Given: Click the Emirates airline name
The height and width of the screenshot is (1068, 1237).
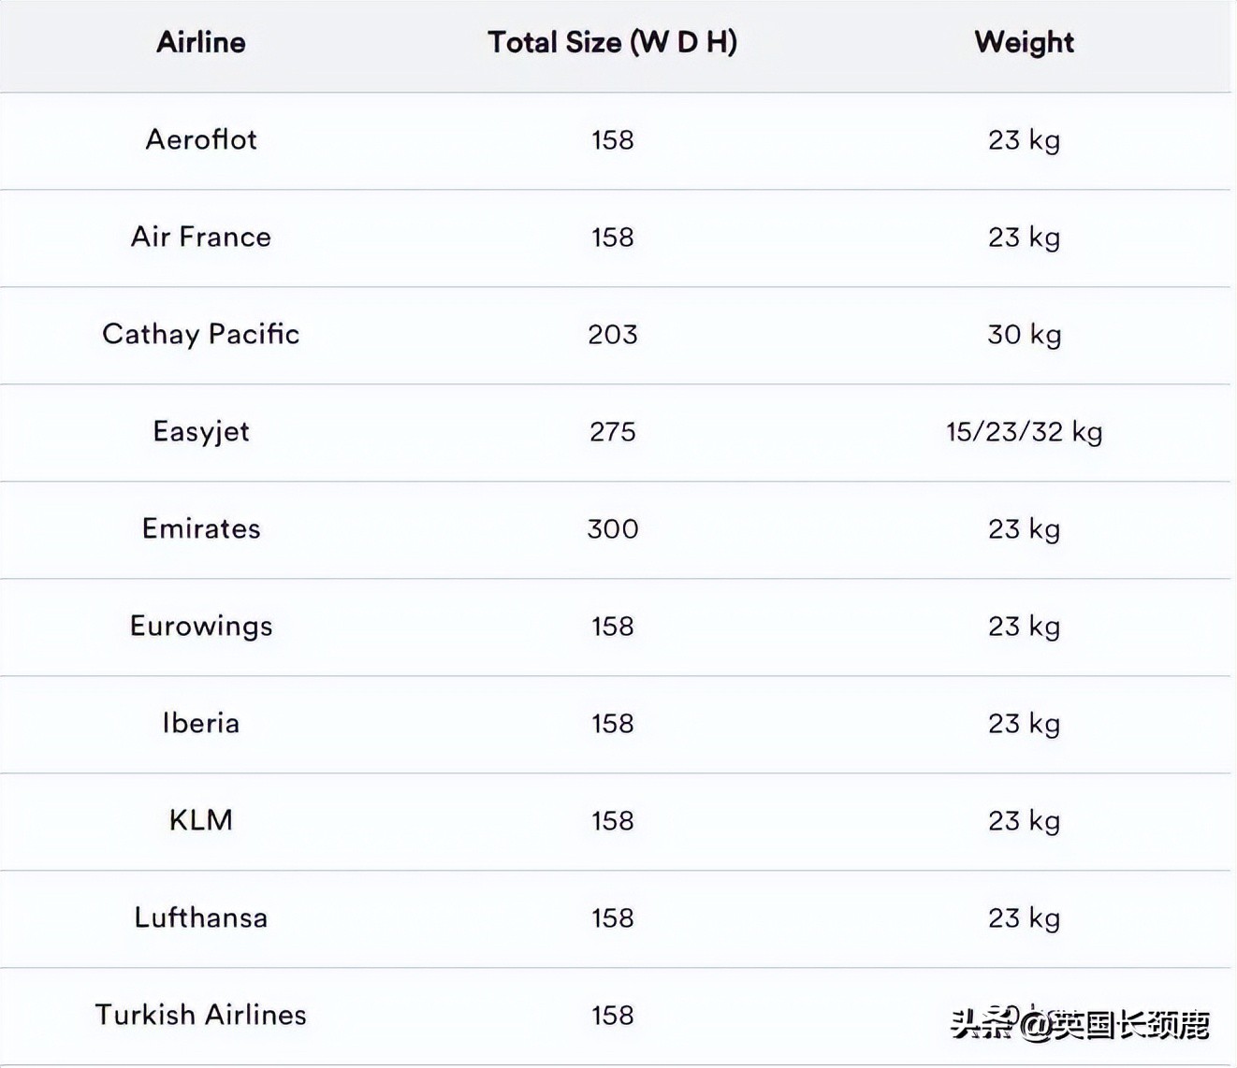Looking at the screenshot, I should point(200,528).
